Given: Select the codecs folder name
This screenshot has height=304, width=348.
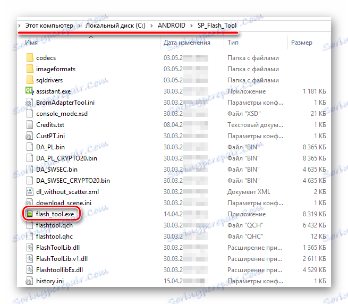Looking at the screenshot, I should pyautogui.click(x=46, y=58).
